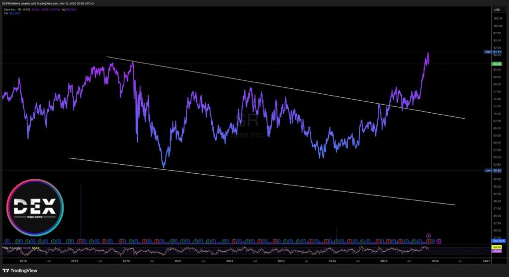Click the purple 50.46 RSI axis label

497,251
